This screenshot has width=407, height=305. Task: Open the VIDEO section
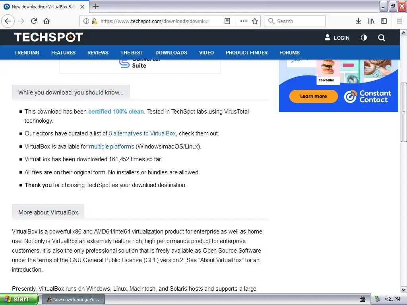click(x=206, y=53)
